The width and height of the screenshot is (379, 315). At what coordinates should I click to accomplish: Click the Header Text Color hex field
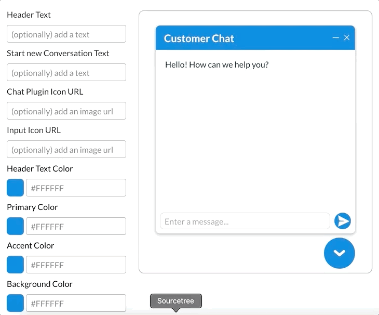(x=76, y=188)
